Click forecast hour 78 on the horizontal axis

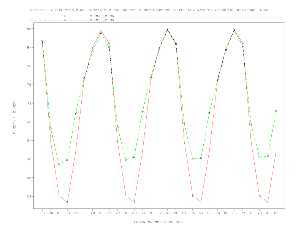(260, 213)
